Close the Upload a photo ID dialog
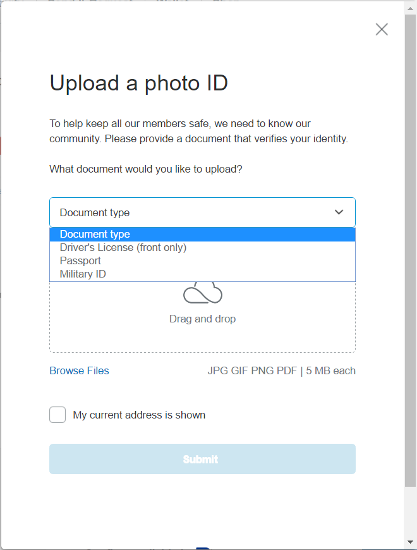 (x=382, y=29)
